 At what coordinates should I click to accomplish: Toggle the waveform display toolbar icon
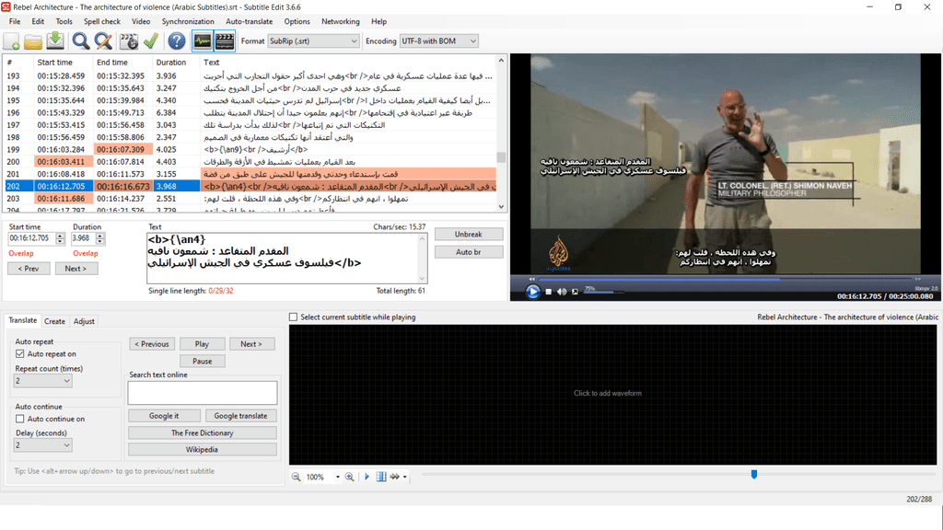click(203, 40)
